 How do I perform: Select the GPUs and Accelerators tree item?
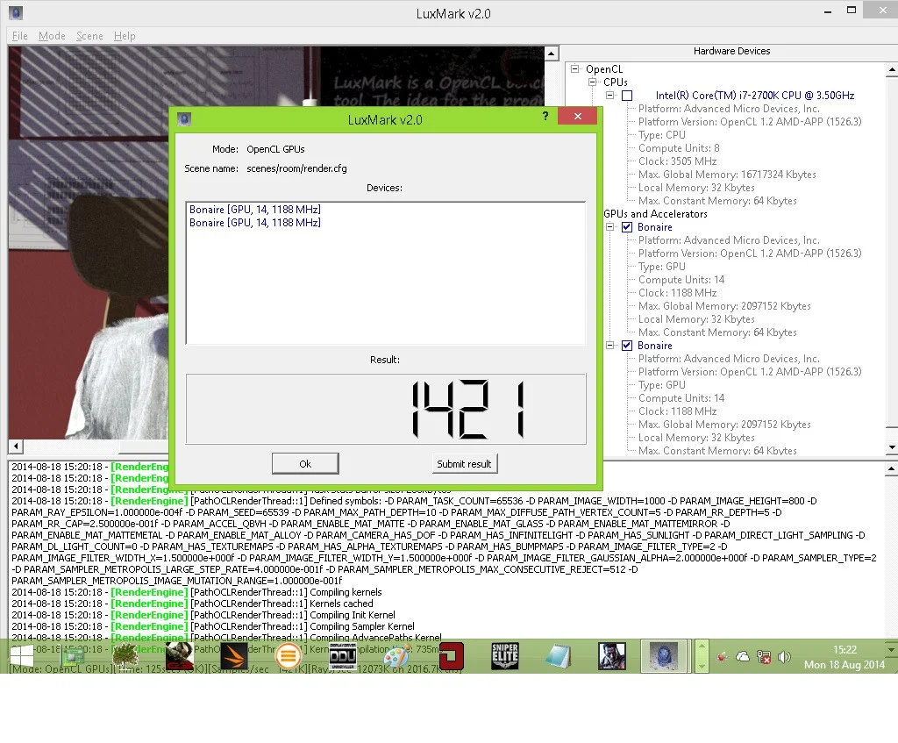pyautogui.click(x=655, y=214)
